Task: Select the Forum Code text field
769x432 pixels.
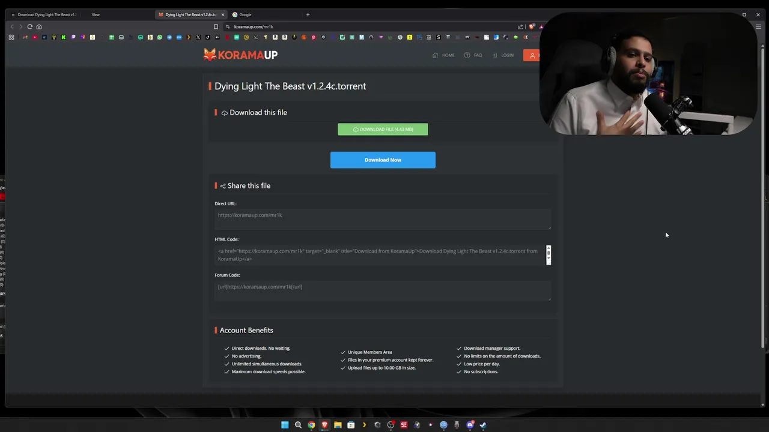Action: pos(383,290)
